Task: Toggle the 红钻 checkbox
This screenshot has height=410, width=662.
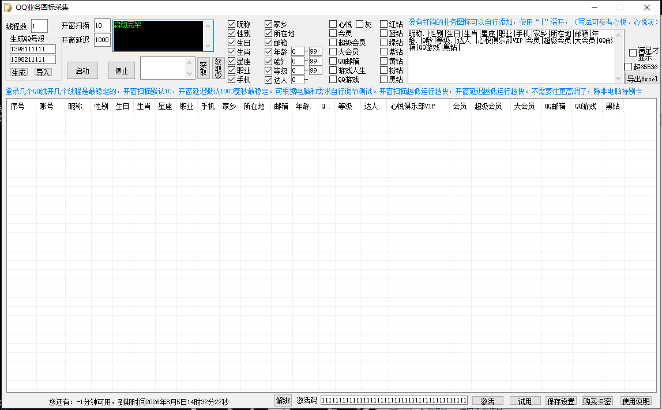Action: click(383, 24)
